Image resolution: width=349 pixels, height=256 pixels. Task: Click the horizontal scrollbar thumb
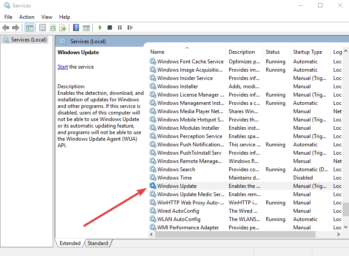pos(235,234)
